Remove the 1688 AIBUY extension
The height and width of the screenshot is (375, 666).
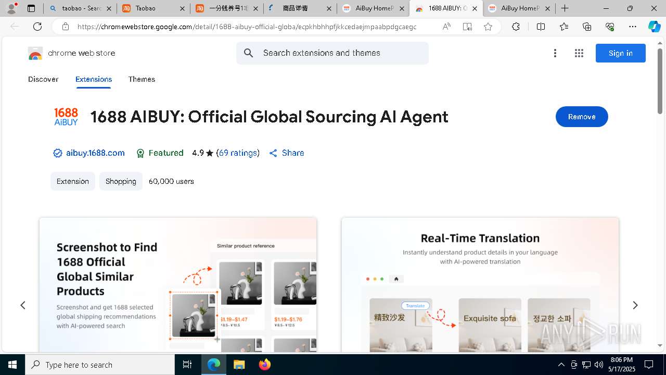tap(582, 117)
